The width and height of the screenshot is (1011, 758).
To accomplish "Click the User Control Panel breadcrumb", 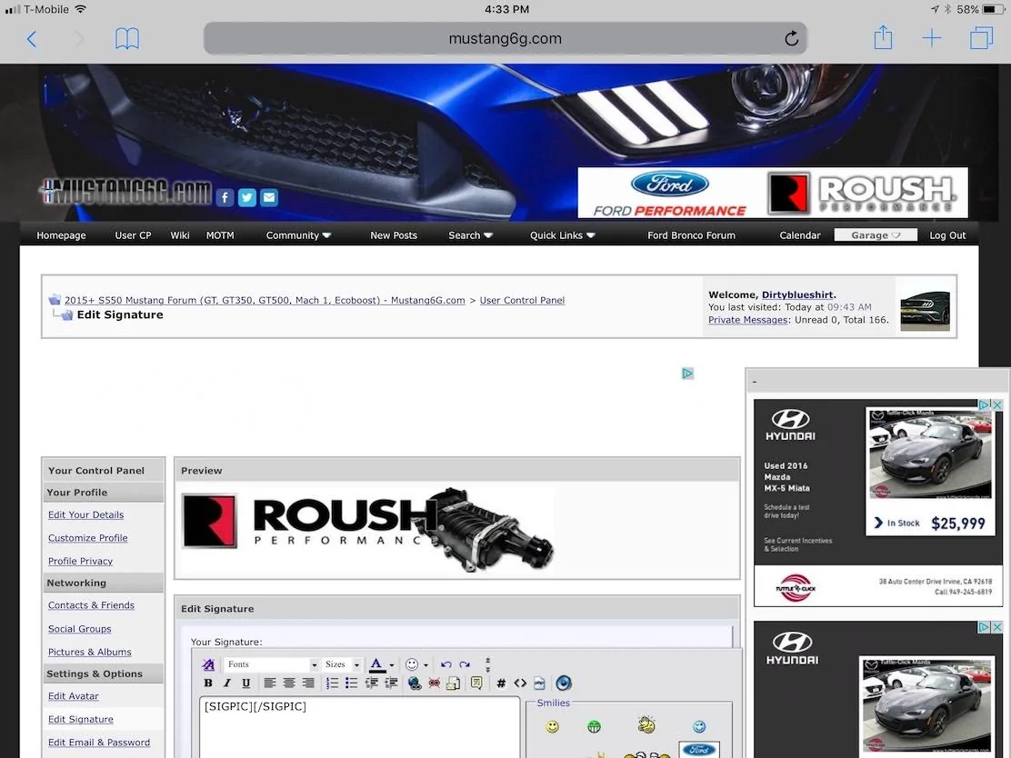I will 522,300.
